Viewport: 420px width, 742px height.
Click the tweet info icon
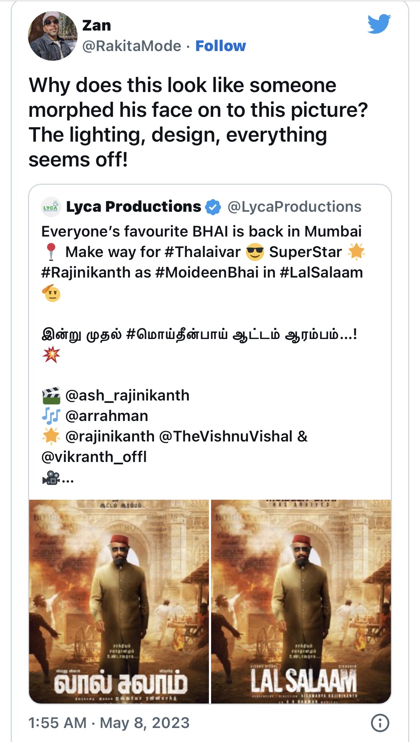click(380, 723)
